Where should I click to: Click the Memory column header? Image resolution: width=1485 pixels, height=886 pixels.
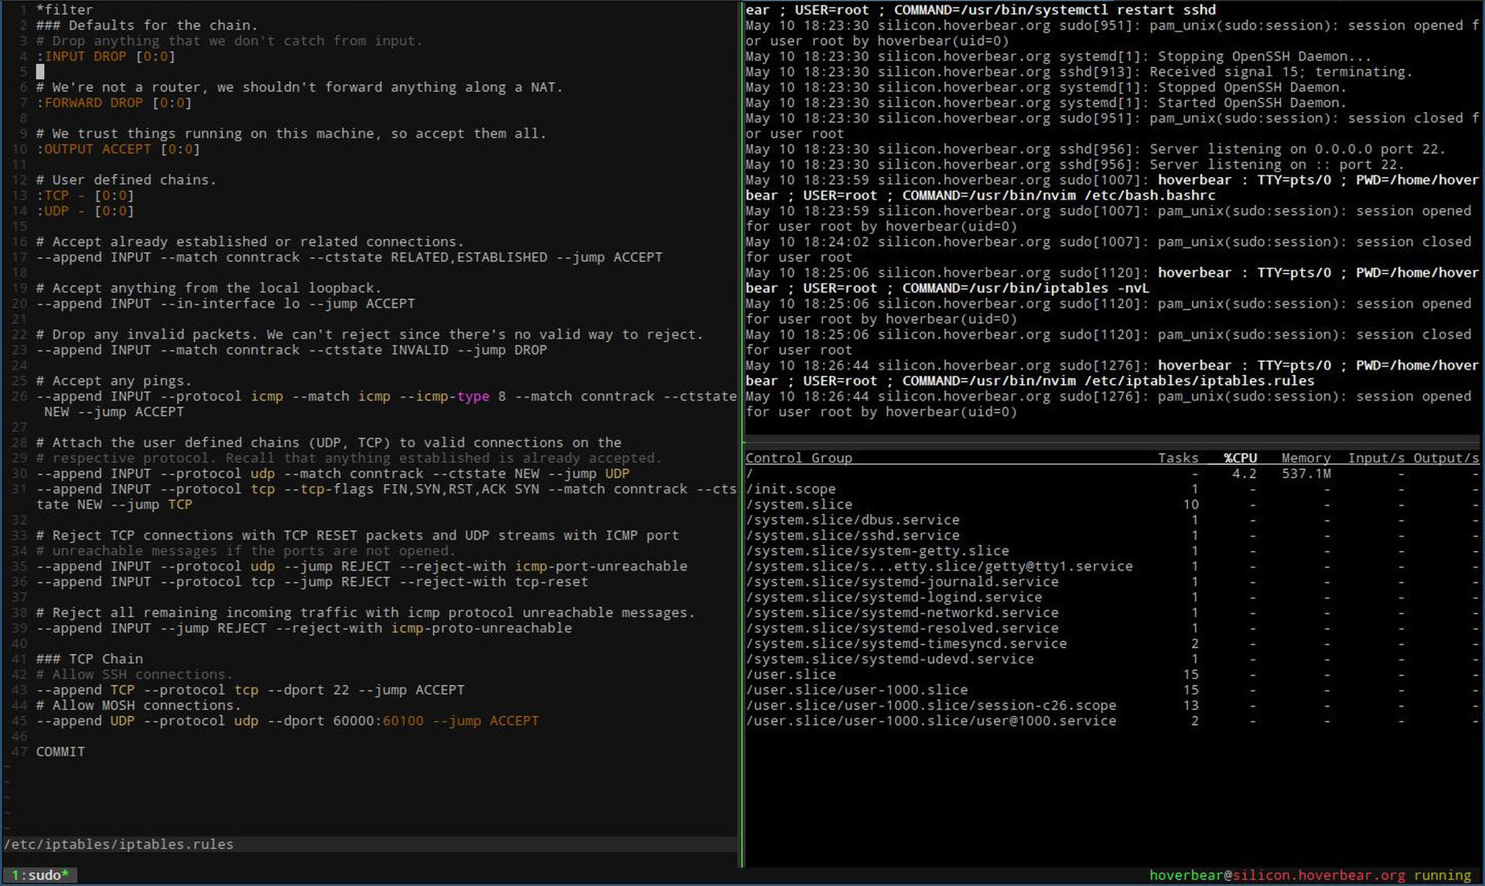1306,458
